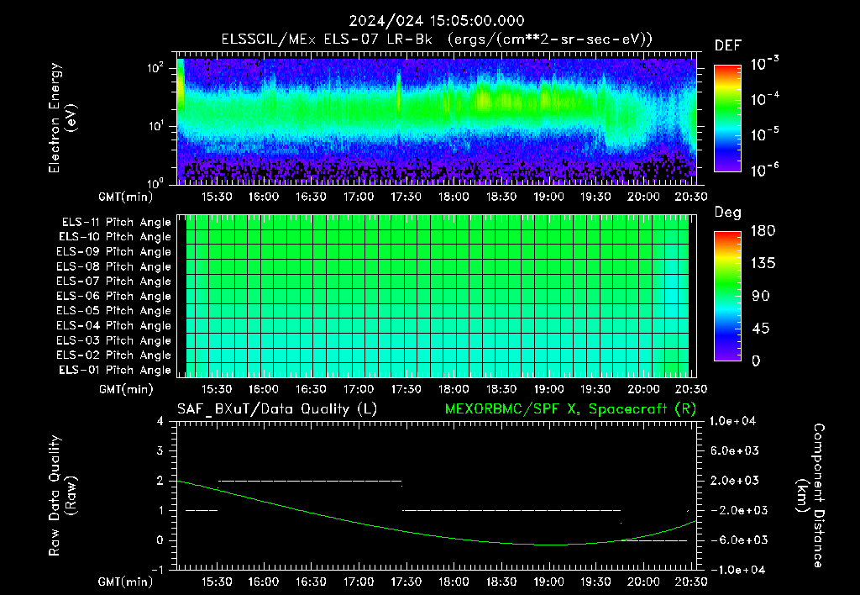Click the data quality level 2 line segment
The image size is (860, 595).
pyautogui.click(x=310, y=481)
